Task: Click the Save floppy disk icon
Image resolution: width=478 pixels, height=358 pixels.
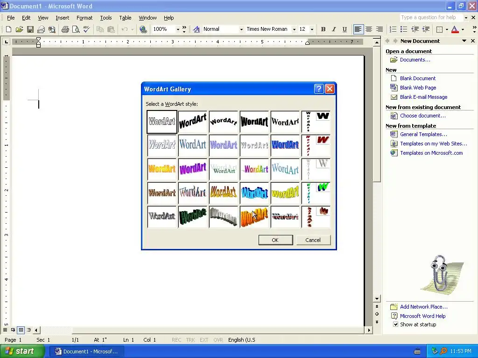Action: pyautogui.click(x=30, y=29)
